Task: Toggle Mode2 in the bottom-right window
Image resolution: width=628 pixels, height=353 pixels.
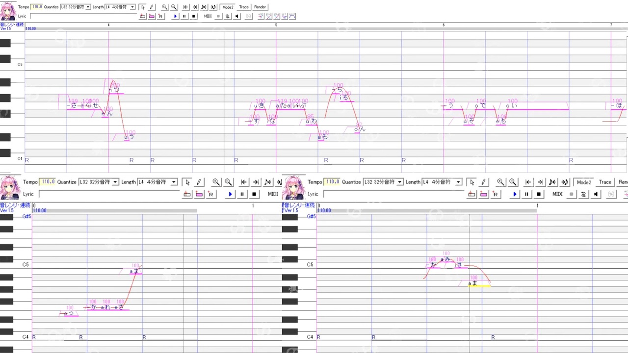Action: click(x=584, y=182)
